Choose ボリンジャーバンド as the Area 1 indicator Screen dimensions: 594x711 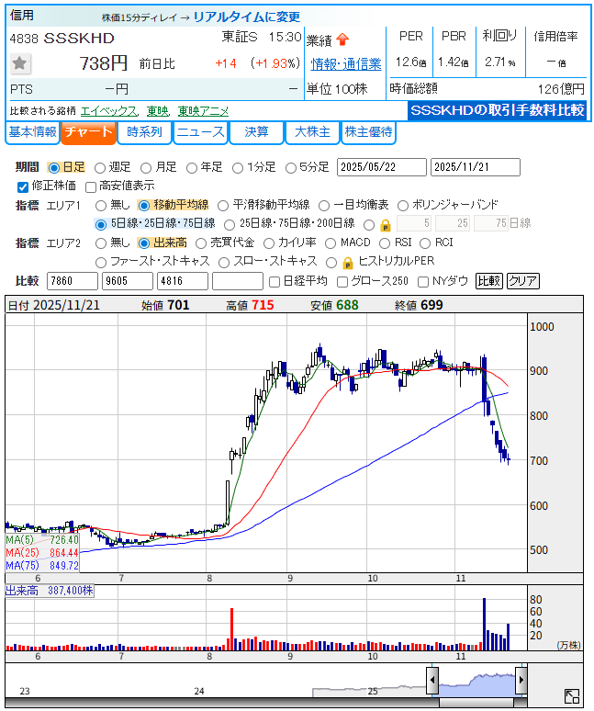(x=404, y=205)
